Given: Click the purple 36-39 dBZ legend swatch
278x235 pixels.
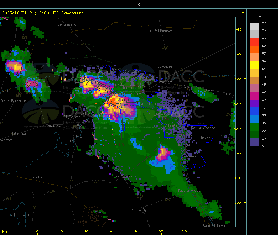Looking at the screenshot, I should pyautogui.click(x=255, y=104).
